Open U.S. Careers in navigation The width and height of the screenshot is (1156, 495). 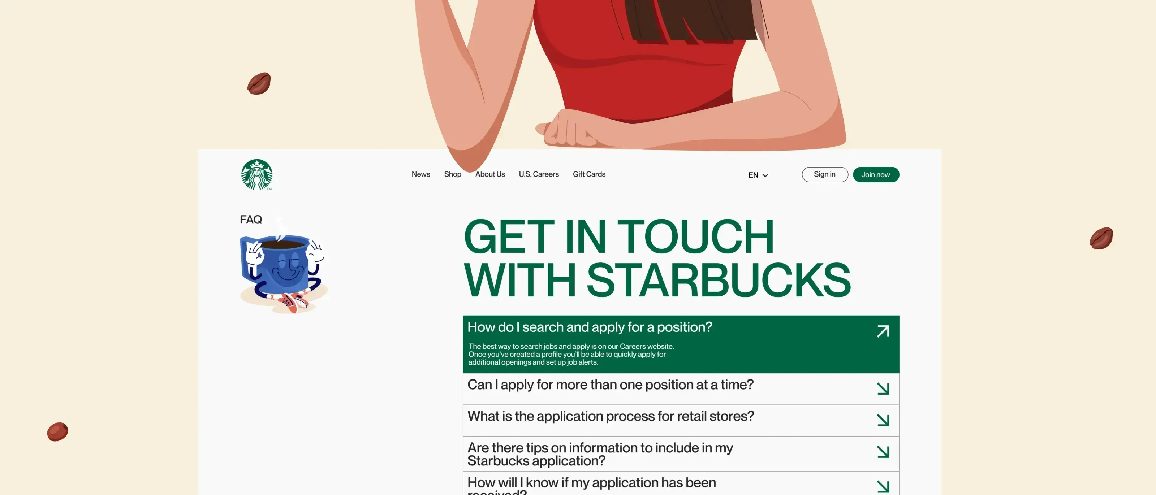click(x=539, y=174)
